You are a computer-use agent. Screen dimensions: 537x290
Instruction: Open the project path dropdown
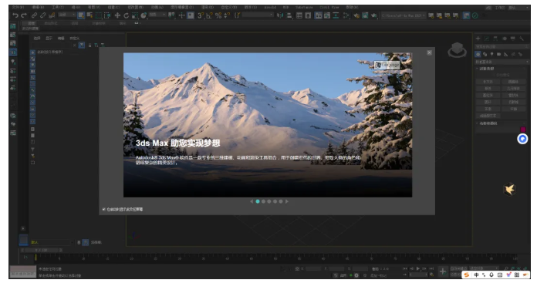403,15
